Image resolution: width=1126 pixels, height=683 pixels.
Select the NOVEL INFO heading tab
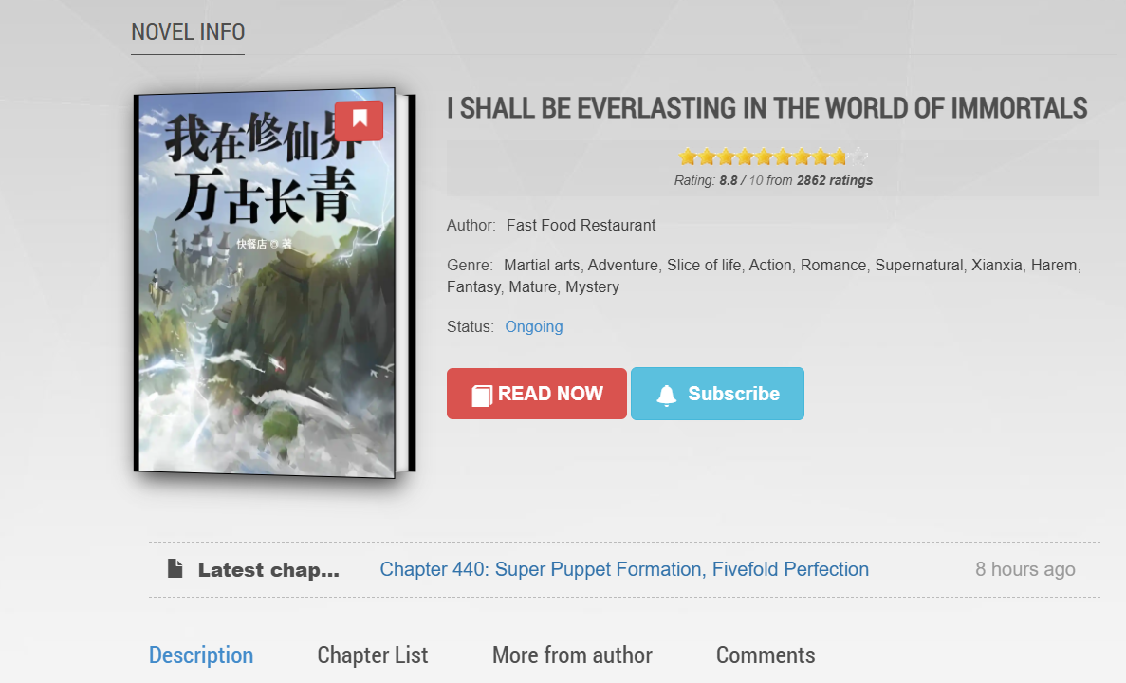click(188, 32)
